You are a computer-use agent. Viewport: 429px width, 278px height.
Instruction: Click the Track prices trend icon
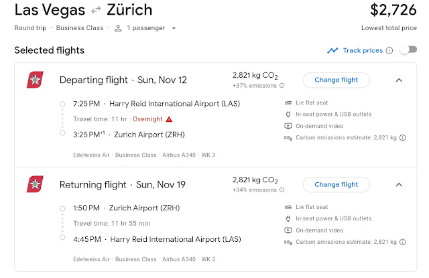click(x=333, y=50)
